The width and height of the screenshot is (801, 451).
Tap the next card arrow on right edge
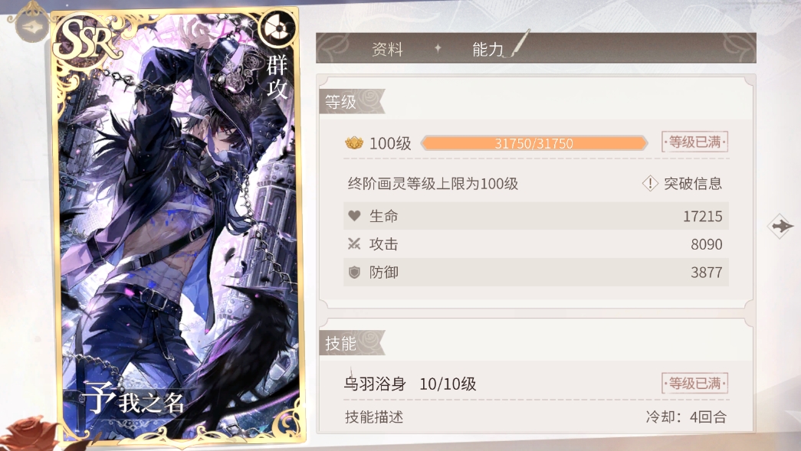coord(780,227)
